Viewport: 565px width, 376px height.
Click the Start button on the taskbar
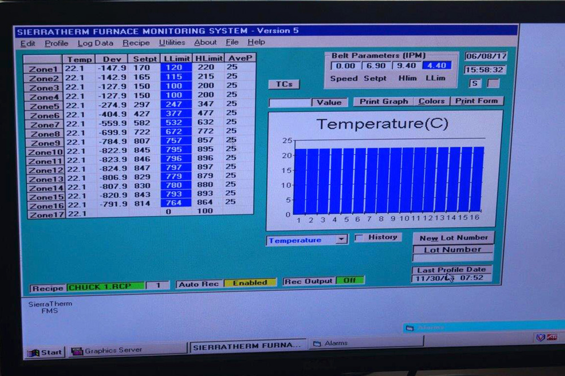coord(45,352)
